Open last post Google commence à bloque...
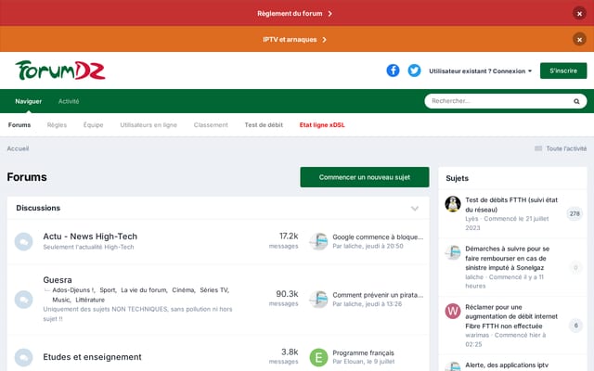 point(378,237)
